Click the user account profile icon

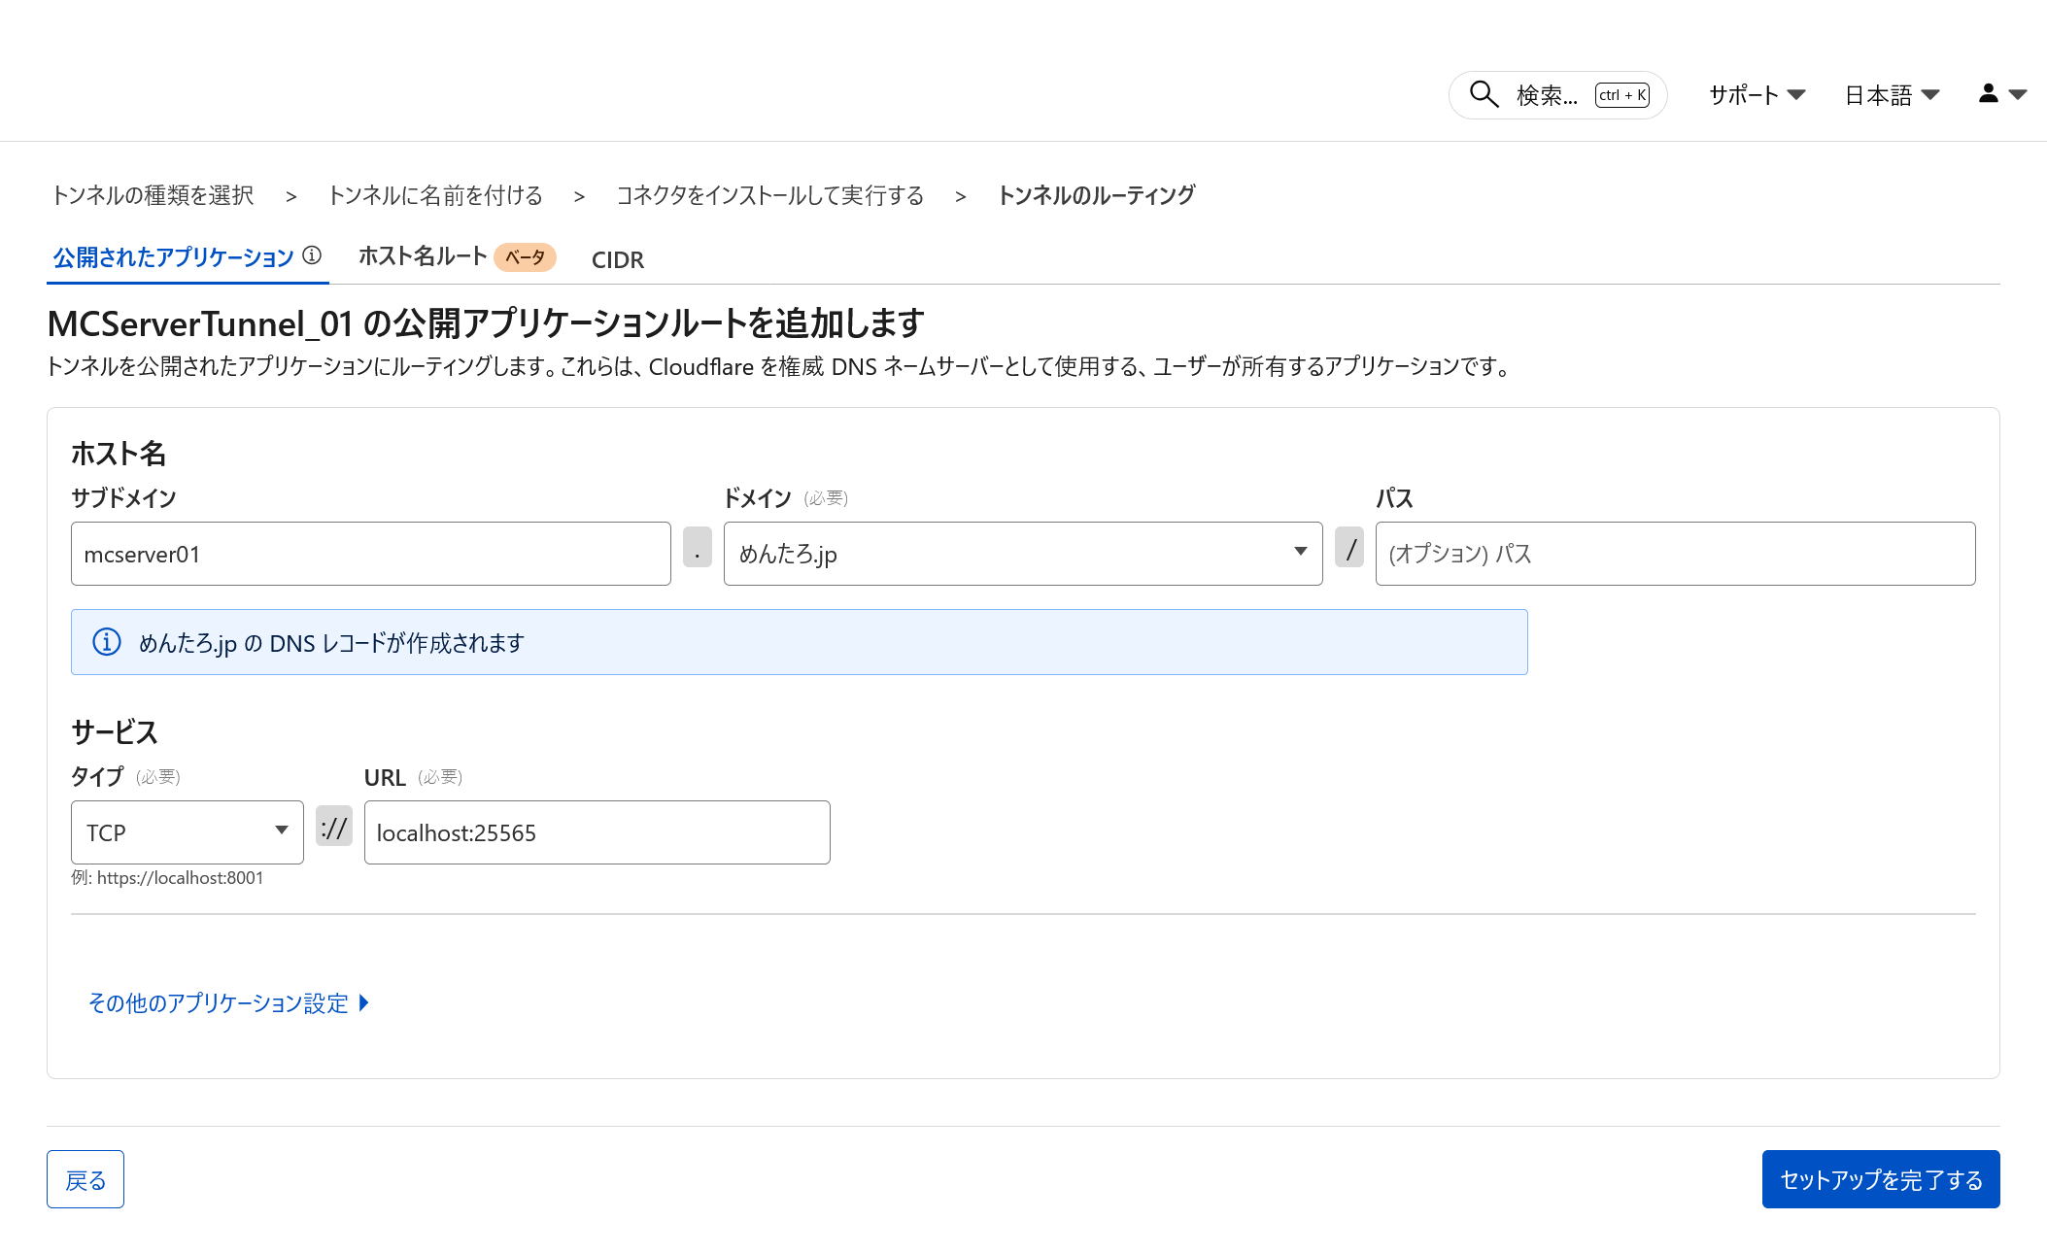[x=1989, y=93]
